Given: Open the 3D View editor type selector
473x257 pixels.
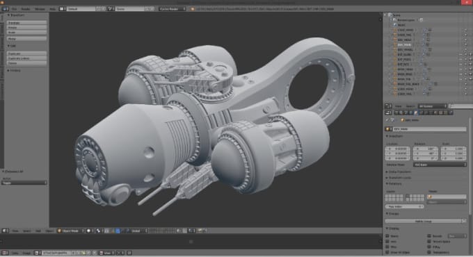Looking at the screenshot, I should pos(5,231).
